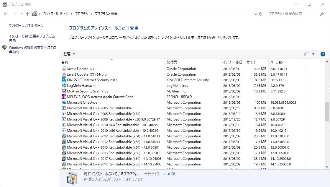Select MELTY BLOOD Actress Again Current Code
This screenshot has width=330, height=187.
[100, 97]
